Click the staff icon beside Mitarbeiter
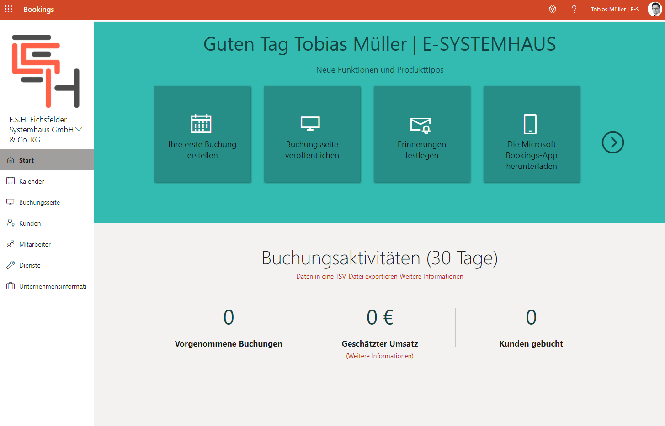 click(11, 244)
